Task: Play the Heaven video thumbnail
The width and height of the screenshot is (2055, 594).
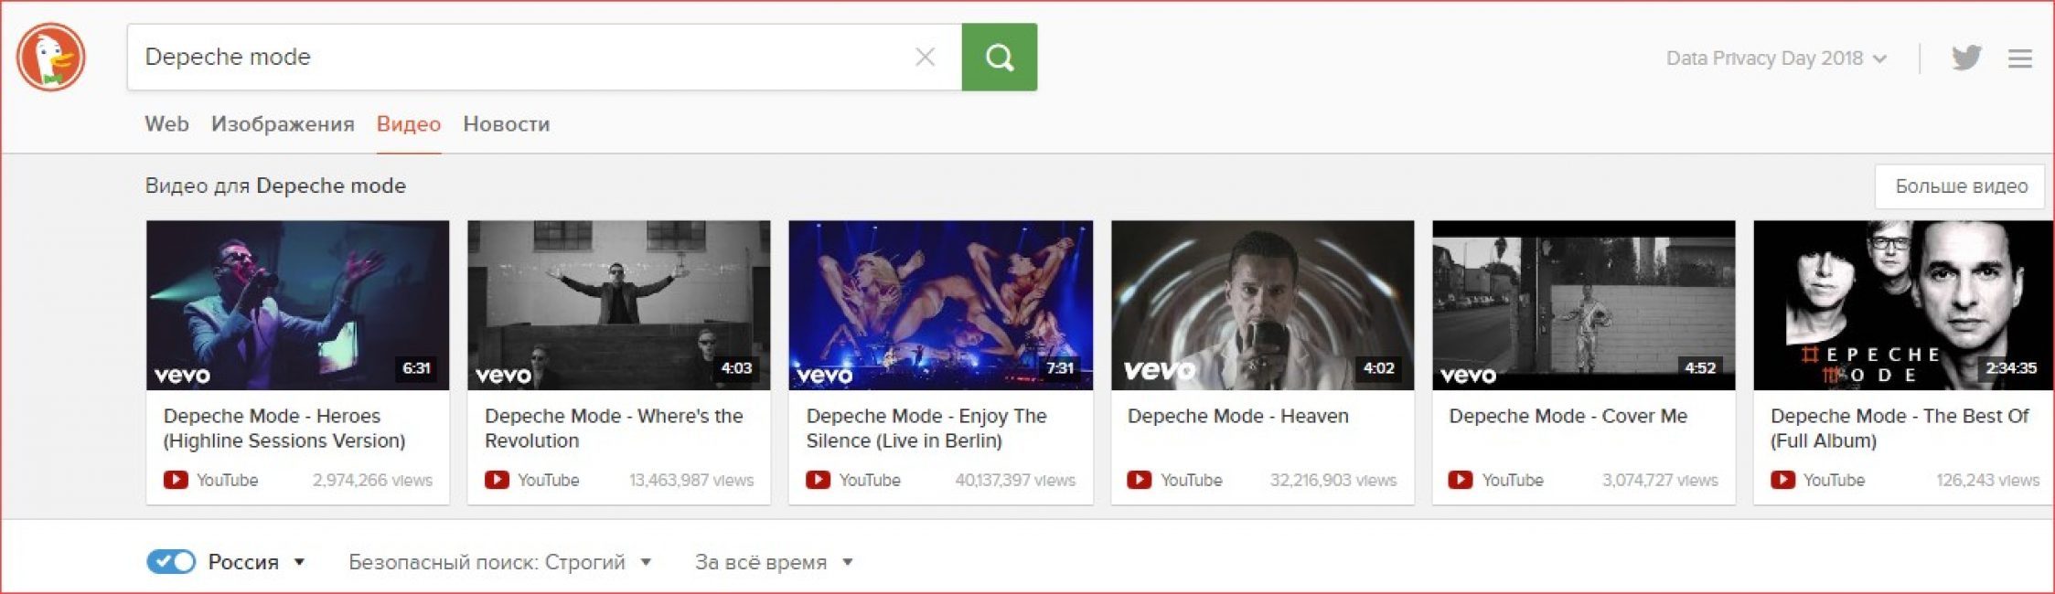Action: click(x=1262, y=305)
